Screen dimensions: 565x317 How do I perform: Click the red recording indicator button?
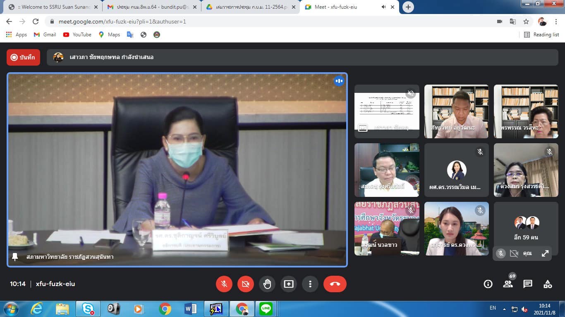tap(23, 57)
